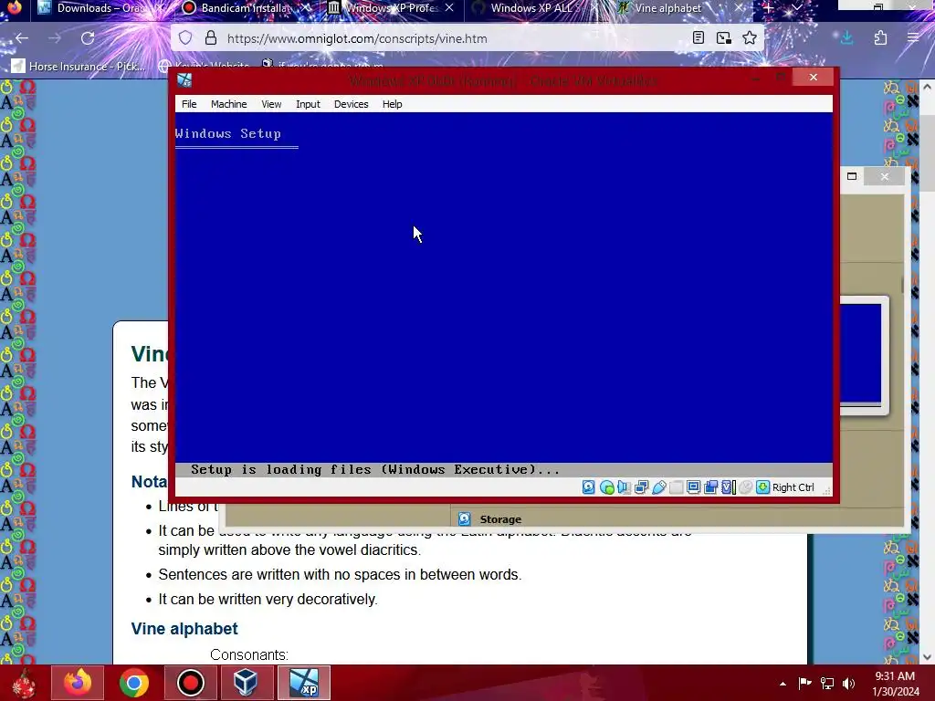Open picture-in-picture icon in address bar
Screen dimensions: 935x701
pyautogui.click(x=724, y=38)
